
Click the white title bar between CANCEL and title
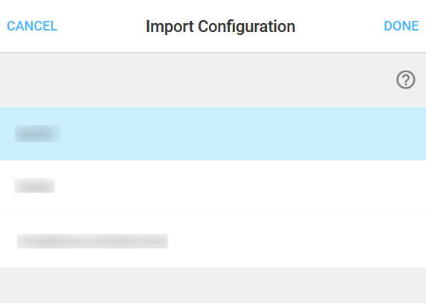pyautogui.click(x=102, y=26)
